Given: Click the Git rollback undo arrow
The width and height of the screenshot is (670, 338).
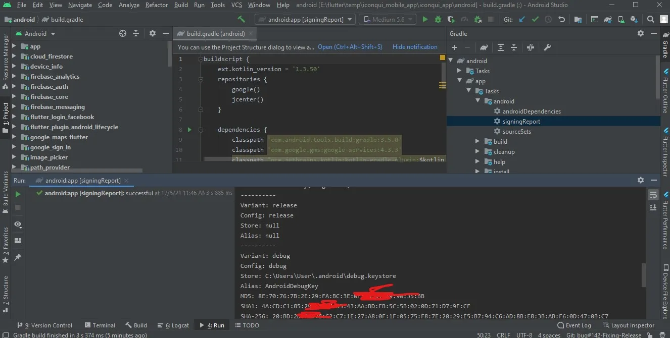Looking at the screenshot, I should tap(561, 19).
